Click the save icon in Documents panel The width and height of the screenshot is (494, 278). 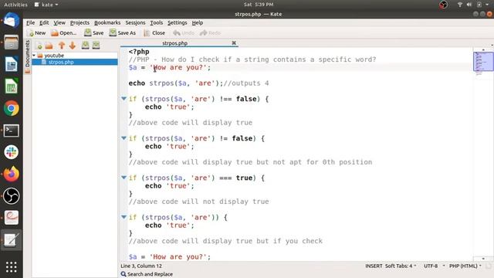coord(86,45)
